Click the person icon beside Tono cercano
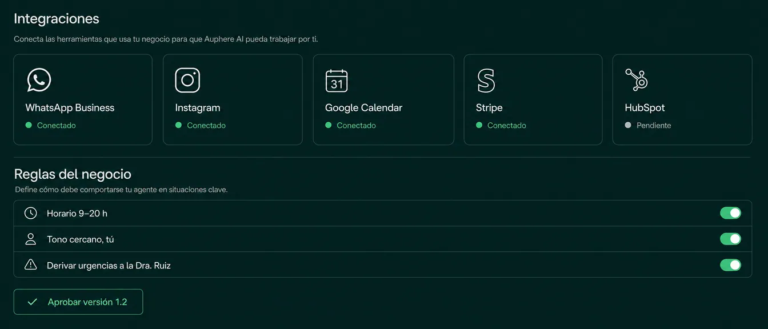This screenshot has height=329, width=768. click(x=31, y=239)
